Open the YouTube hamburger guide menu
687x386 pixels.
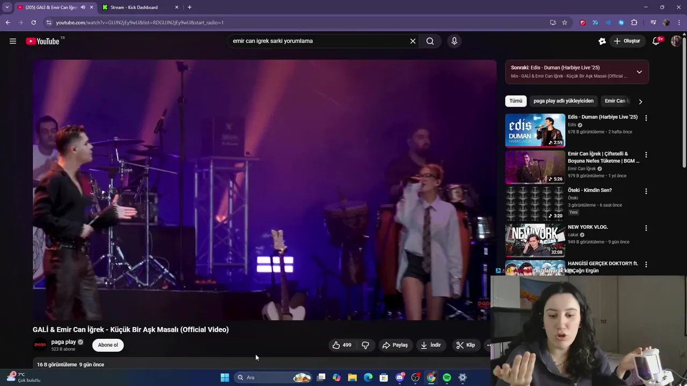pos(13,41)
